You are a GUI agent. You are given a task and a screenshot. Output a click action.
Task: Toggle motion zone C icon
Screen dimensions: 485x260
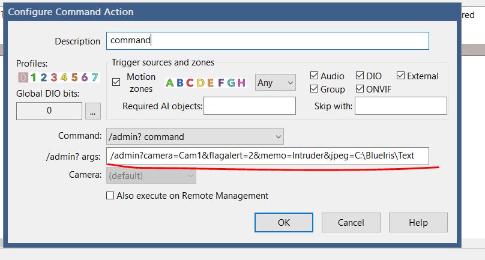pos(190,83)
